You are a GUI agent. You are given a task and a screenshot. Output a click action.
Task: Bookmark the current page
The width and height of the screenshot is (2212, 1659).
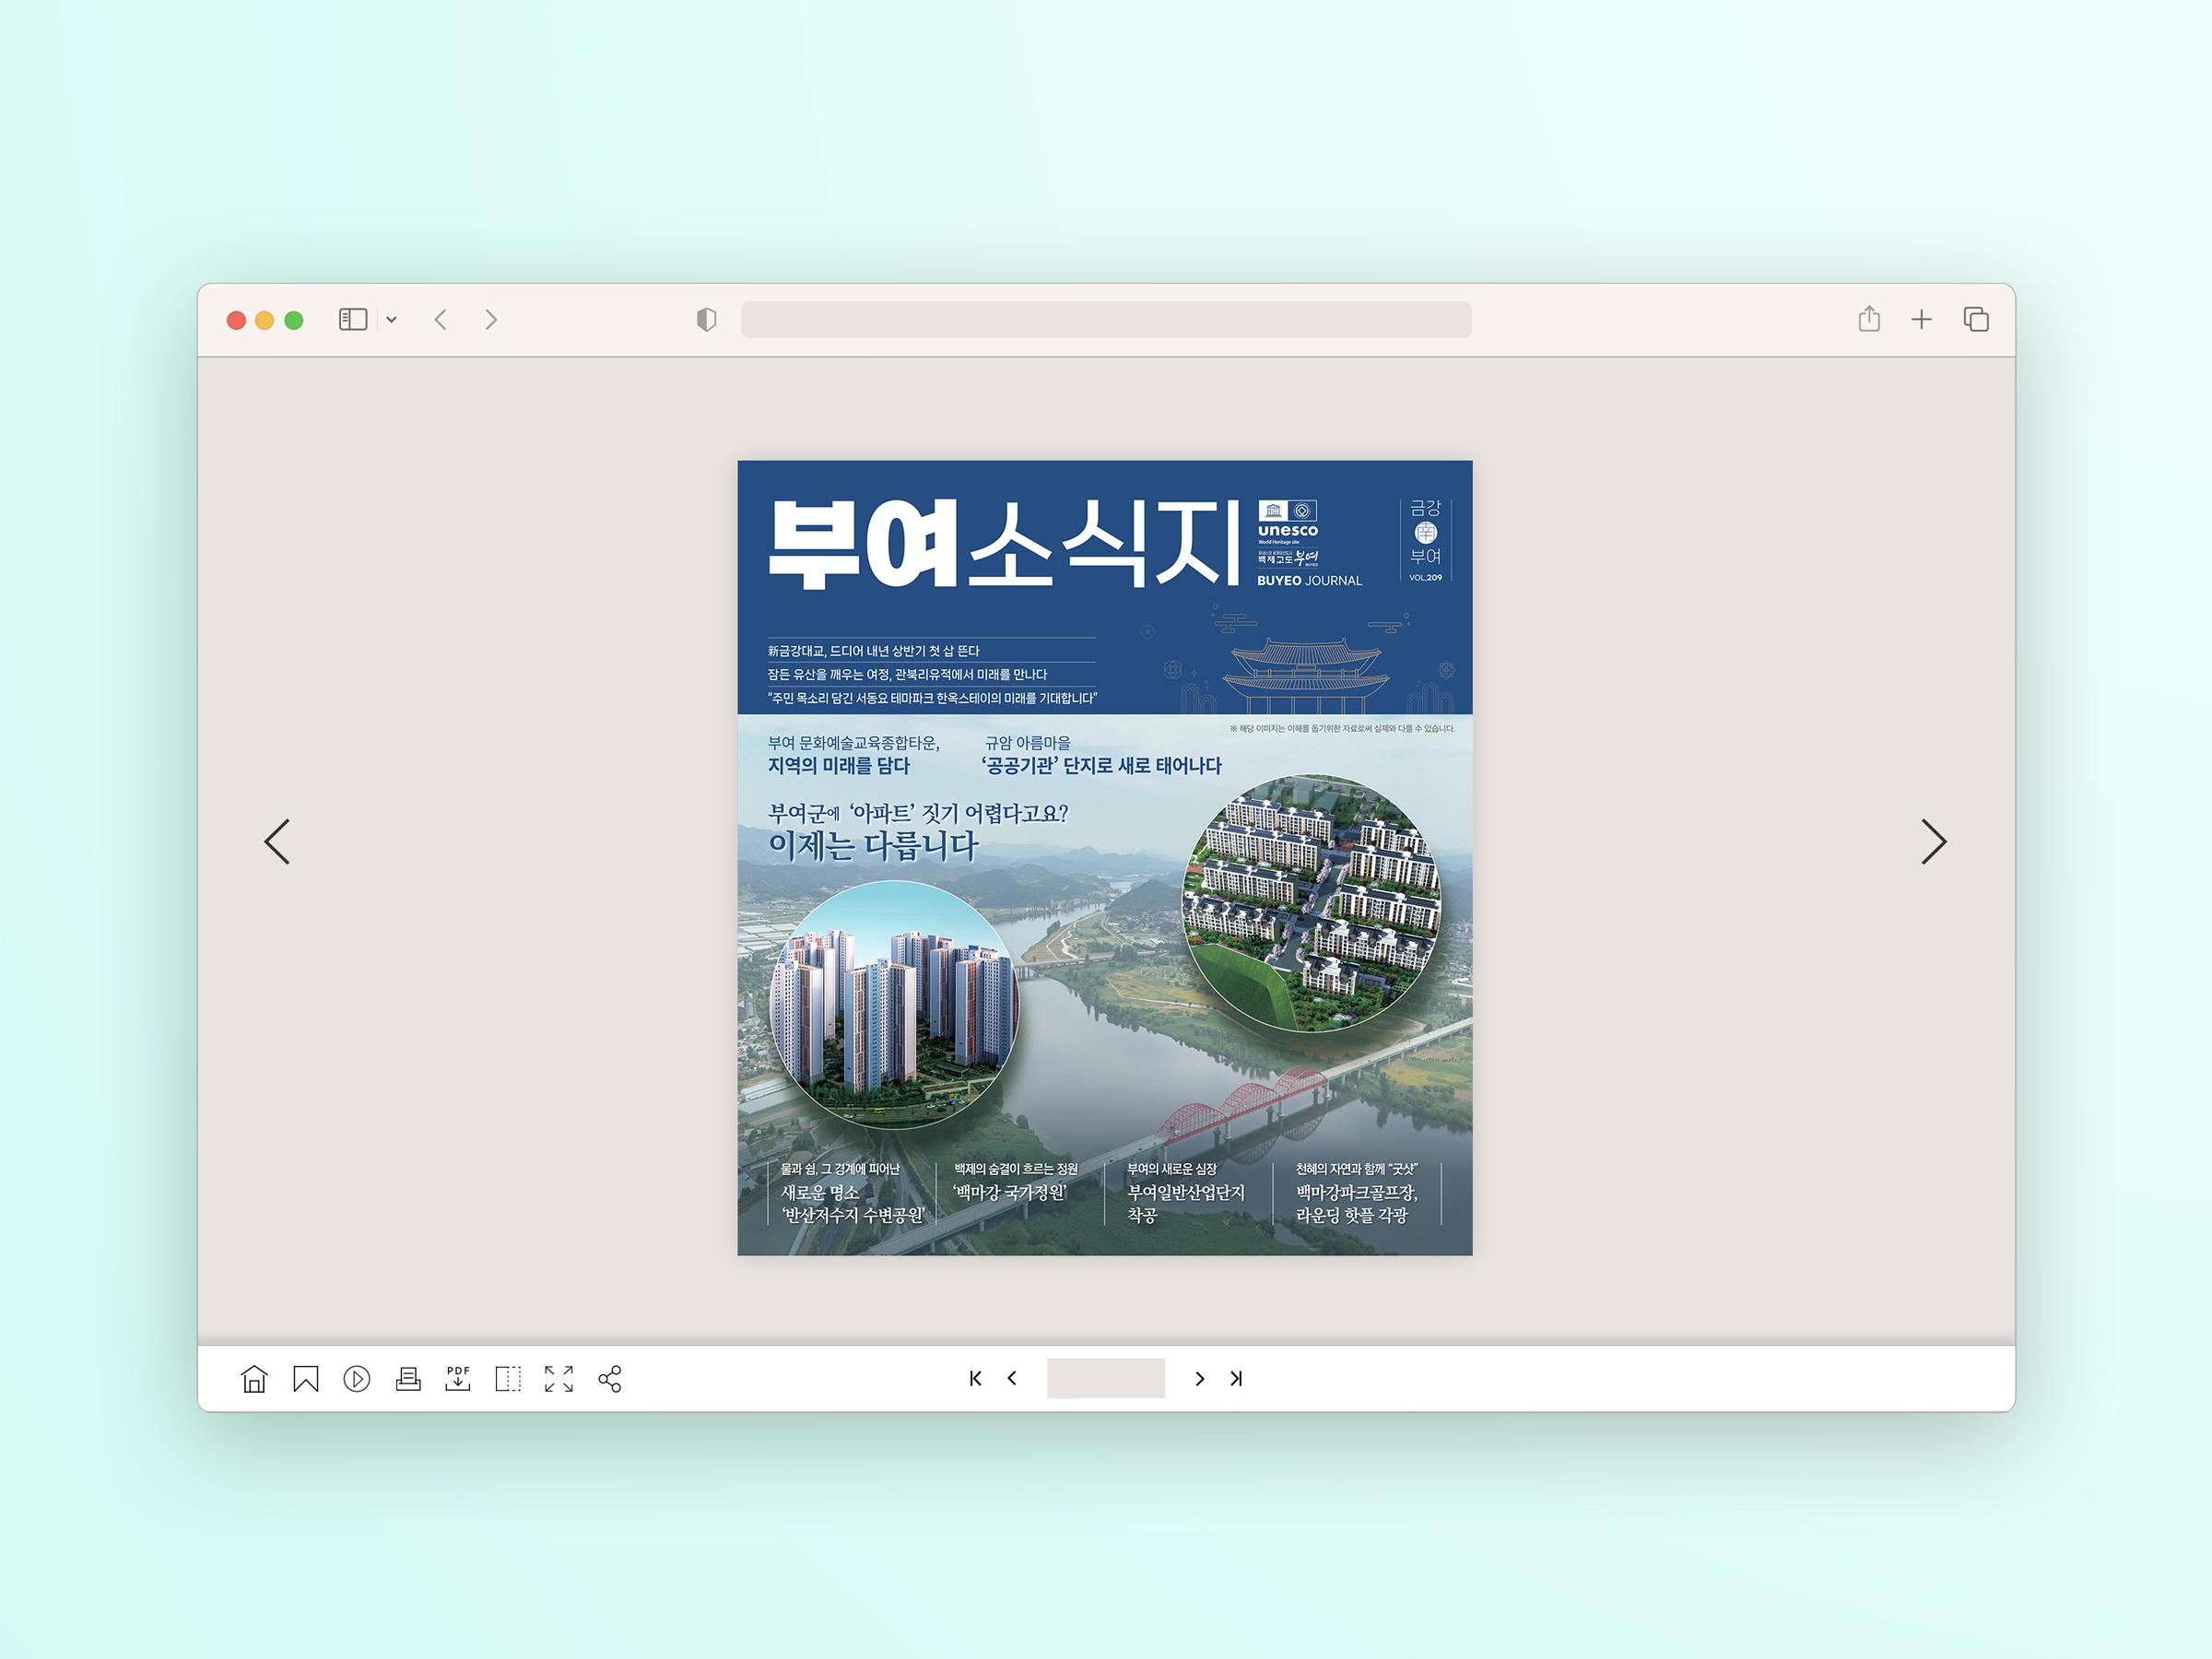pos(306,1378)
